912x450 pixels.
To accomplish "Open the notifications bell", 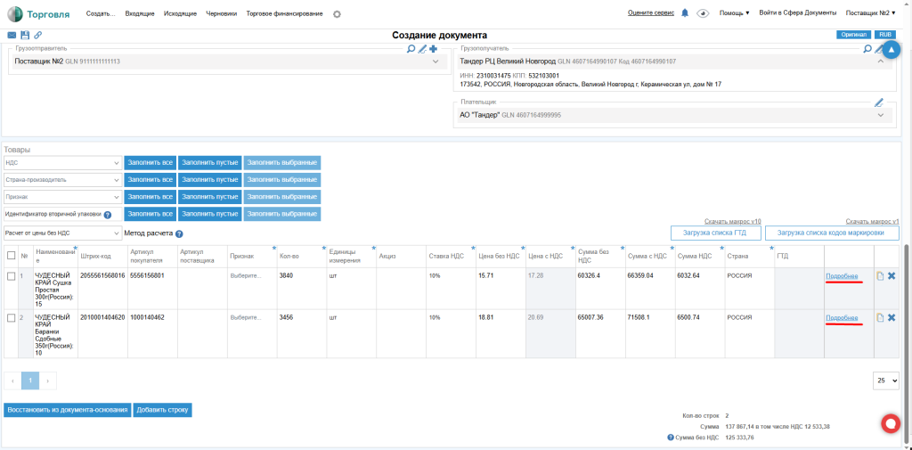I will 685,13.
